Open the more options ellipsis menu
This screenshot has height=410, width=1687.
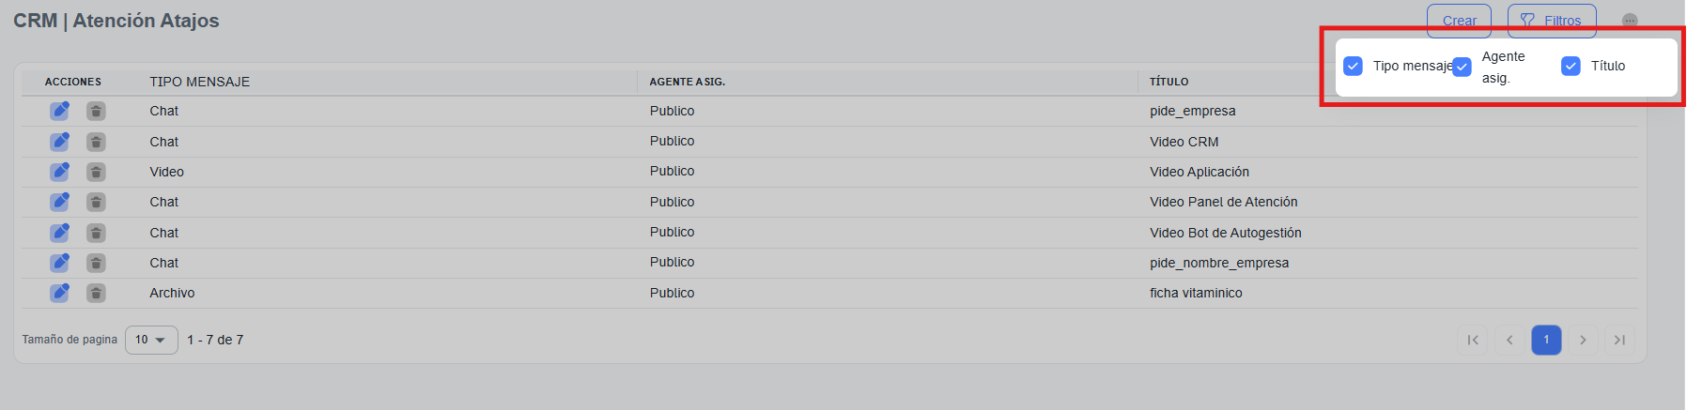coord(1630,21)
